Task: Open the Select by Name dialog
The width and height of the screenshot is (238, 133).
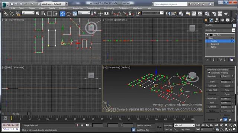Action: click(44, 14)
